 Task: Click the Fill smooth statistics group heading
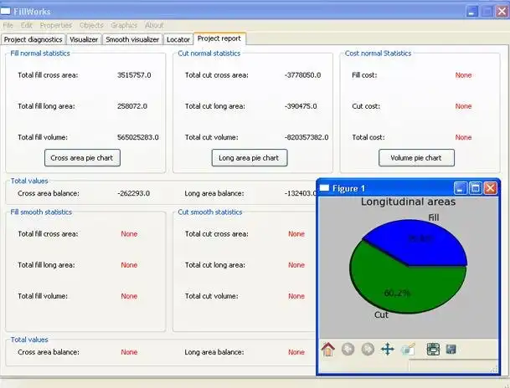(41, 212)
